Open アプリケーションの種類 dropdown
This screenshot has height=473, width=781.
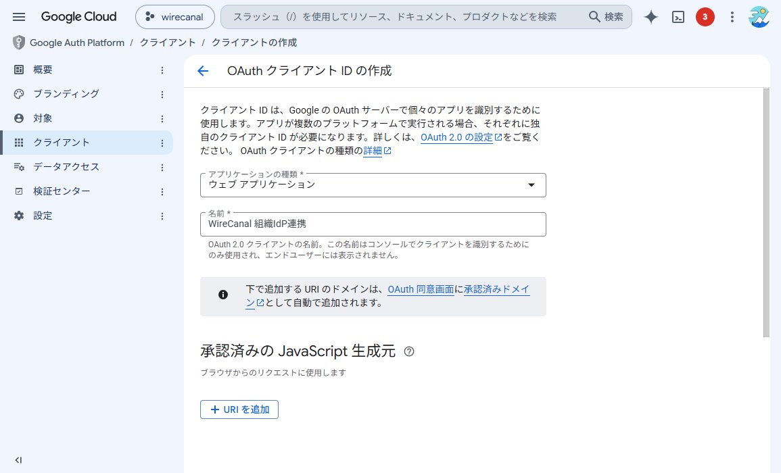tap(373, 184)
